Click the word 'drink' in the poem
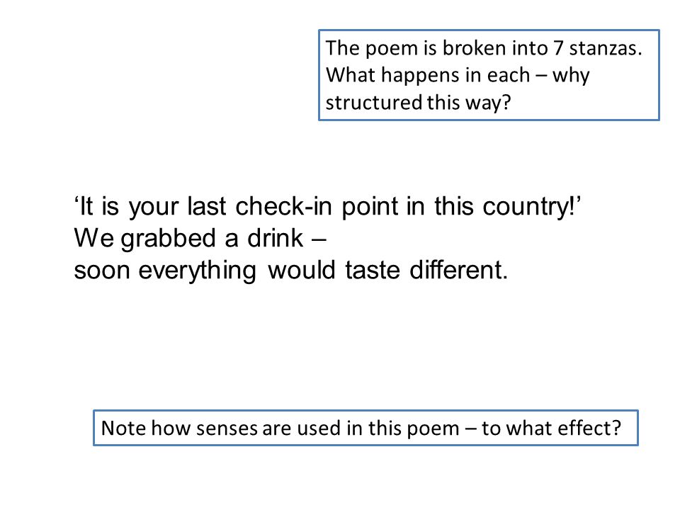 coord(275,239)
